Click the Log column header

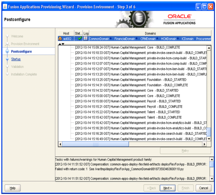point(86,33)
